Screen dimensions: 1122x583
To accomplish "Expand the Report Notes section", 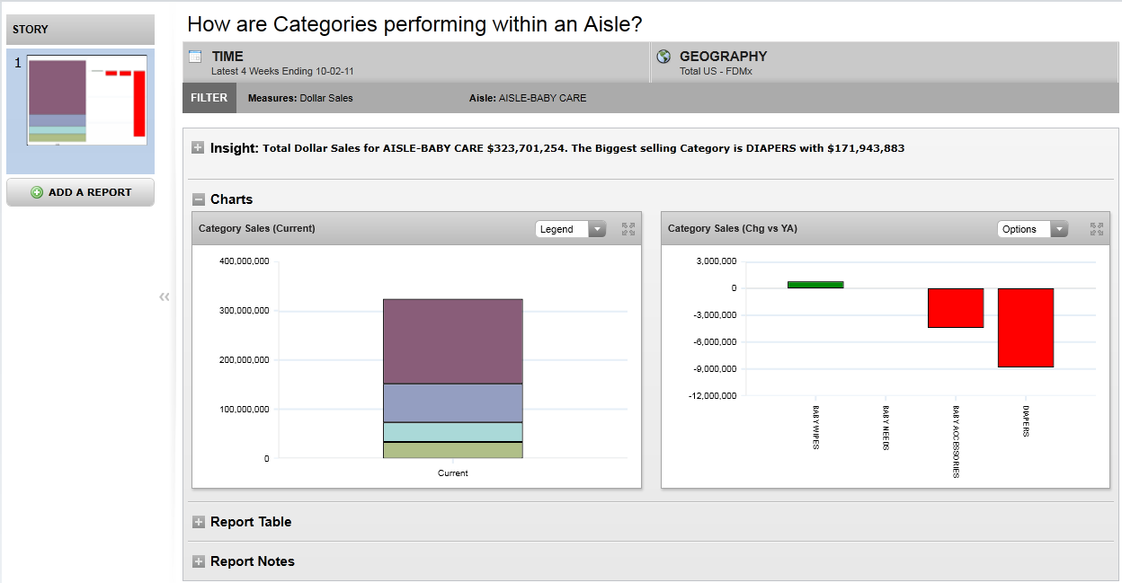I will point(198,561).
